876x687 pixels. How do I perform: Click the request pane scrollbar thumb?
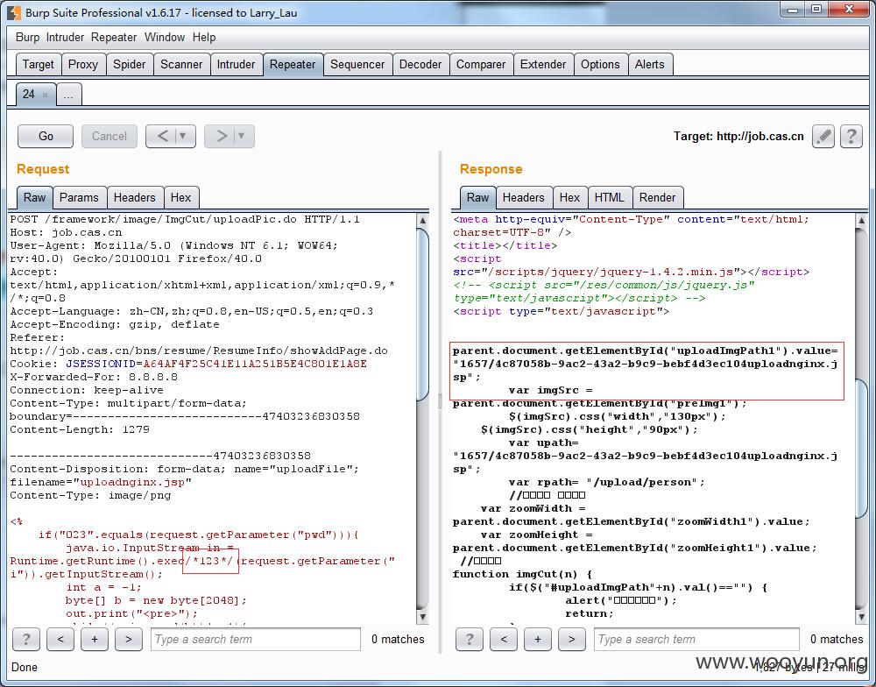[x=423, y=314]
